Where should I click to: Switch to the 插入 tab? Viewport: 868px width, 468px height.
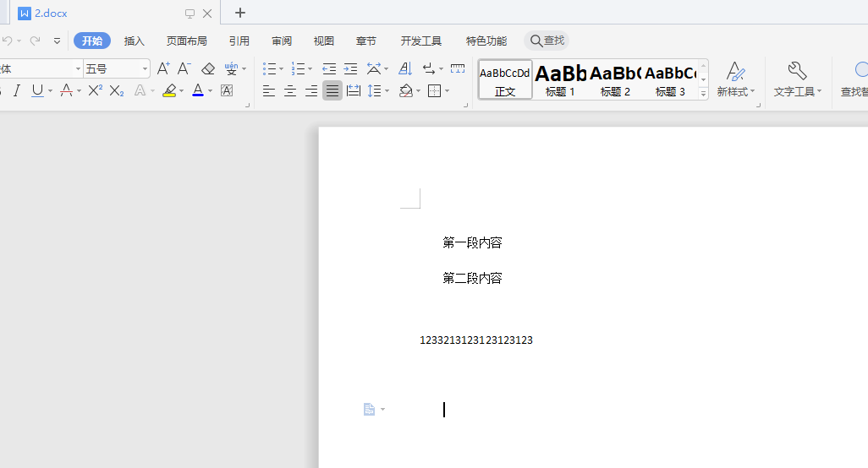(x=134, y=41)
